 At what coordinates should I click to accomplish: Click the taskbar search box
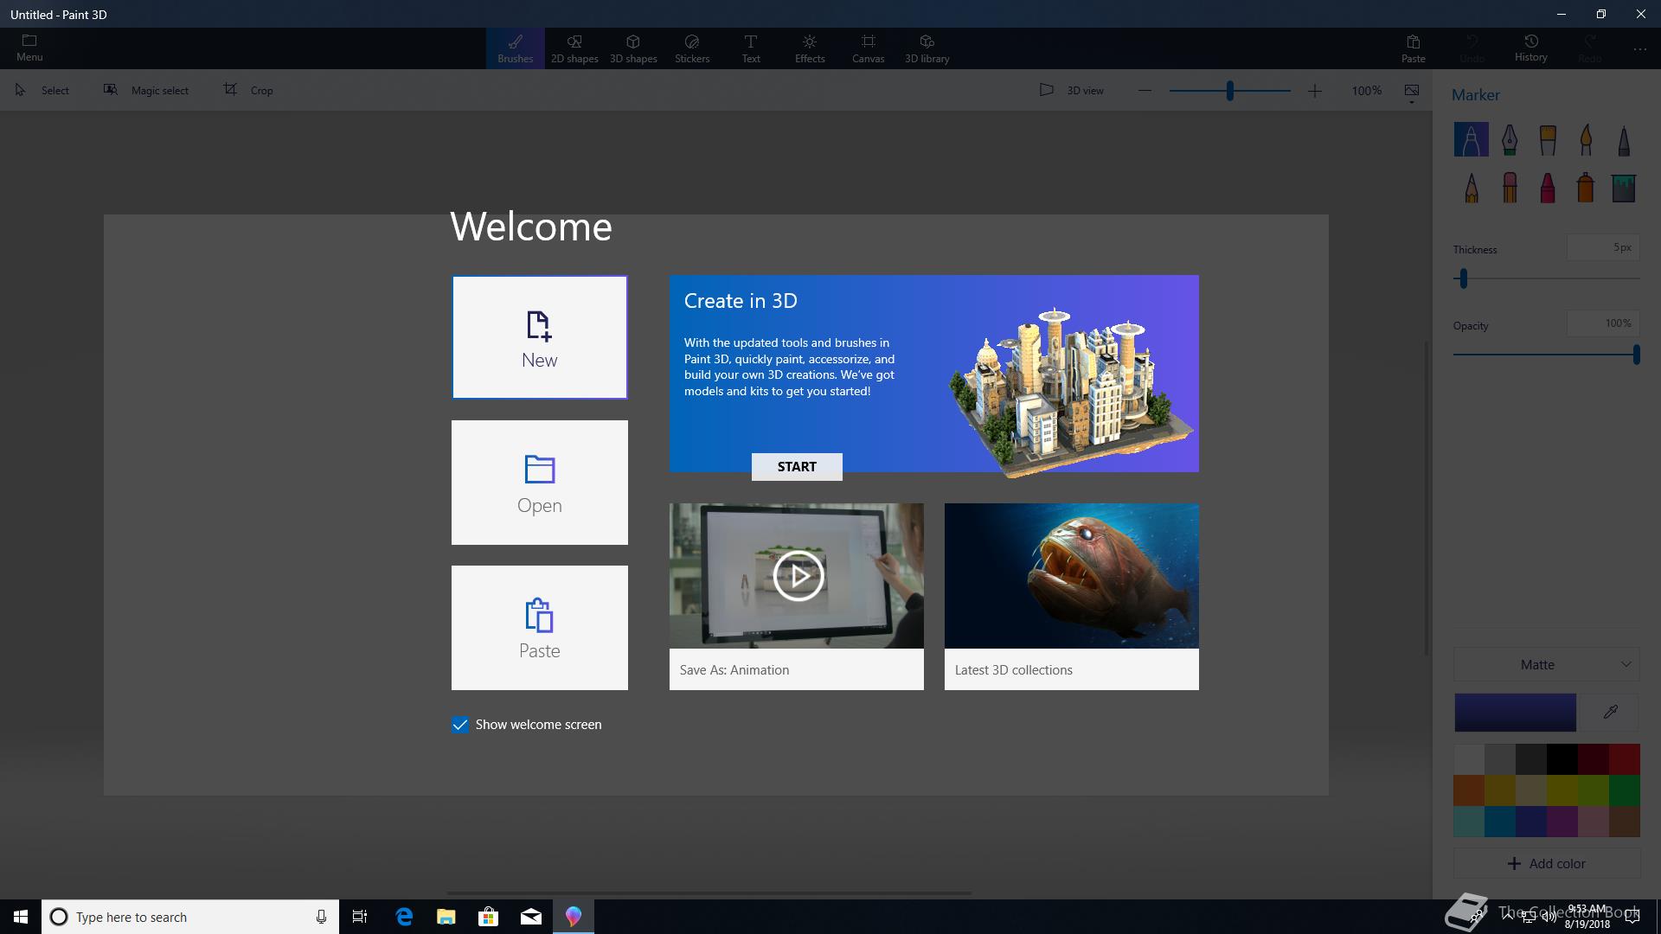tap(190, 917)
